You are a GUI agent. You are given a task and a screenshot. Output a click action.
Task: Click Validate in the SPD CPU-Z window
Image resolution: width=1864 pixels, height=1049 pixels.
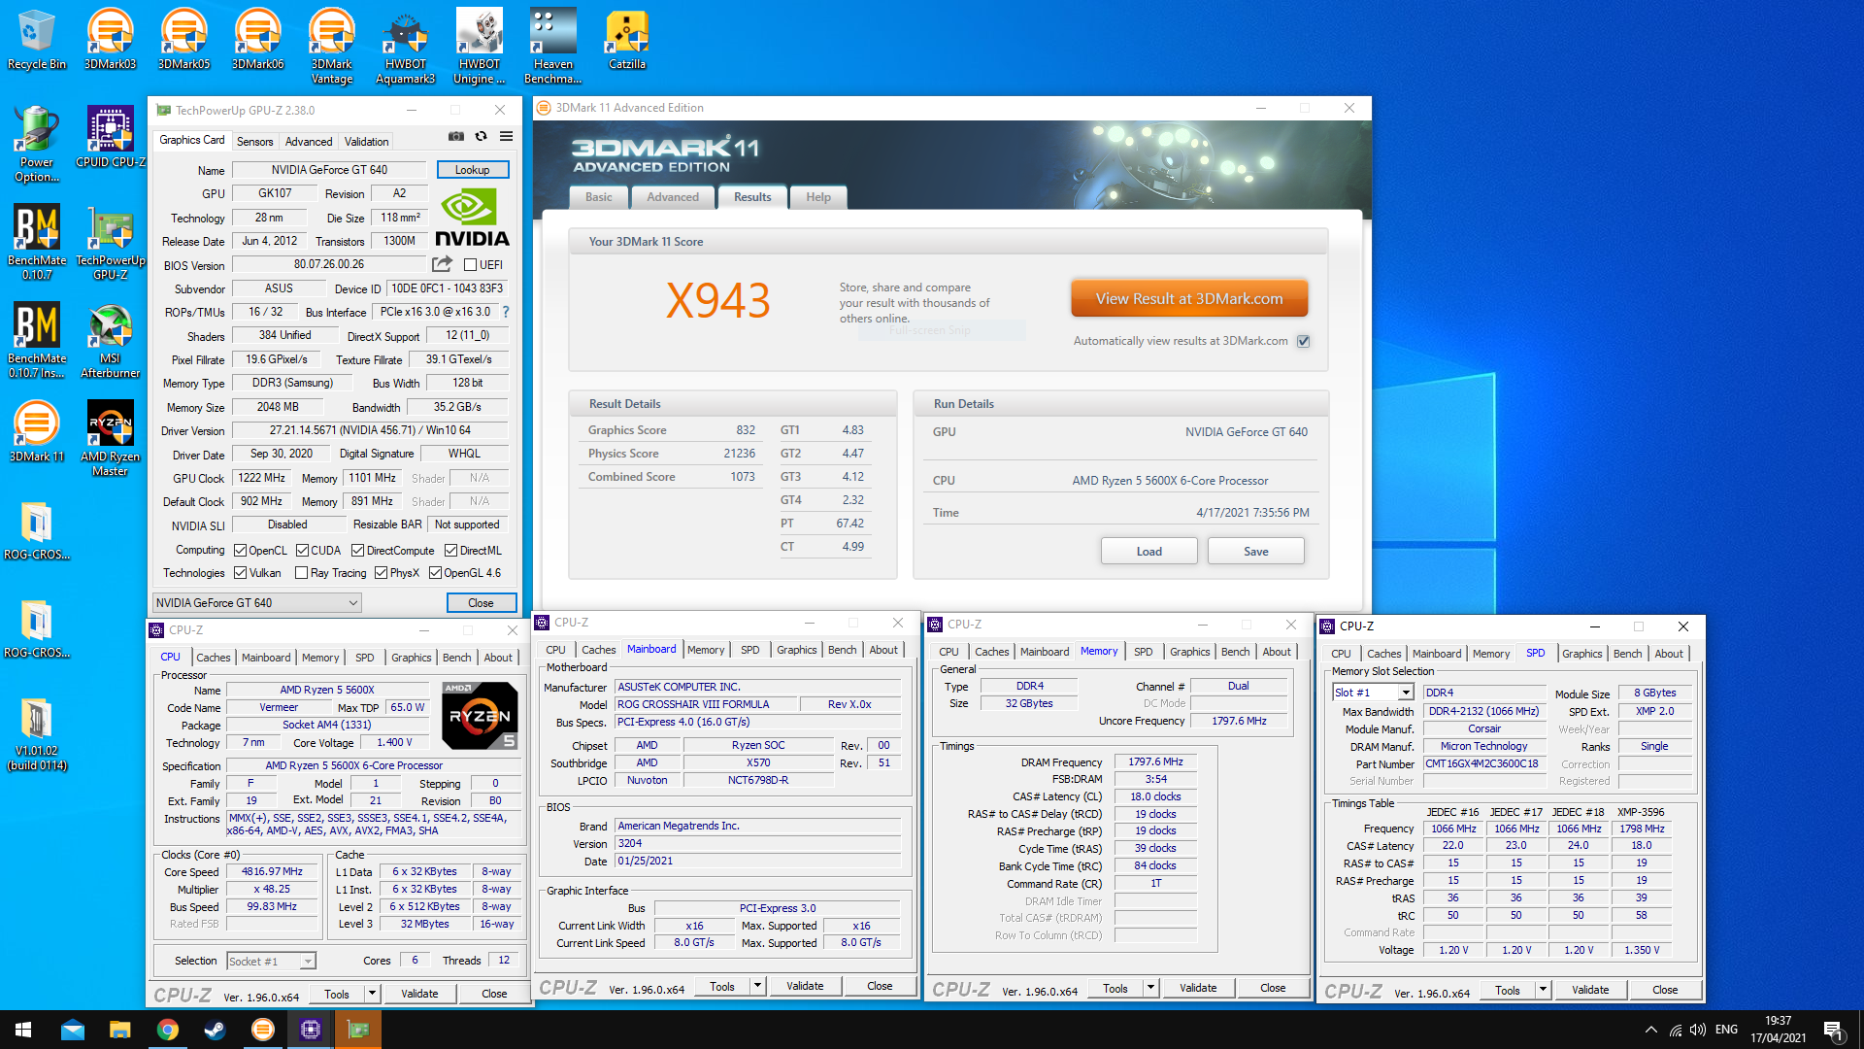tap(1590, 990)
